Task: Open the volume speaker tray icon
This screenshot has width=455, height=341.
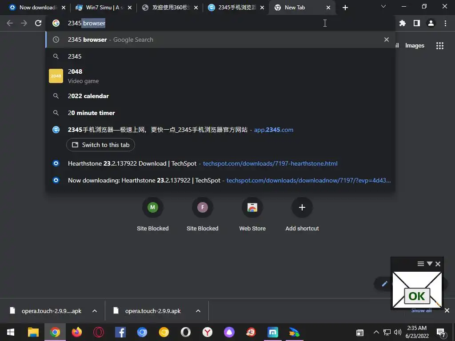Action: coord(398,332)
